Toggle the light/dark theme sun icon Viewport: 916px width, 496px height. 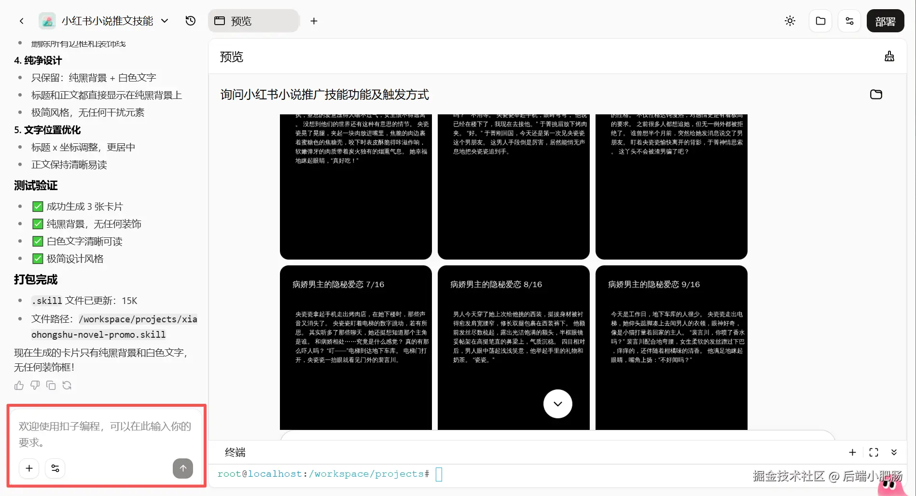[790, 21]
